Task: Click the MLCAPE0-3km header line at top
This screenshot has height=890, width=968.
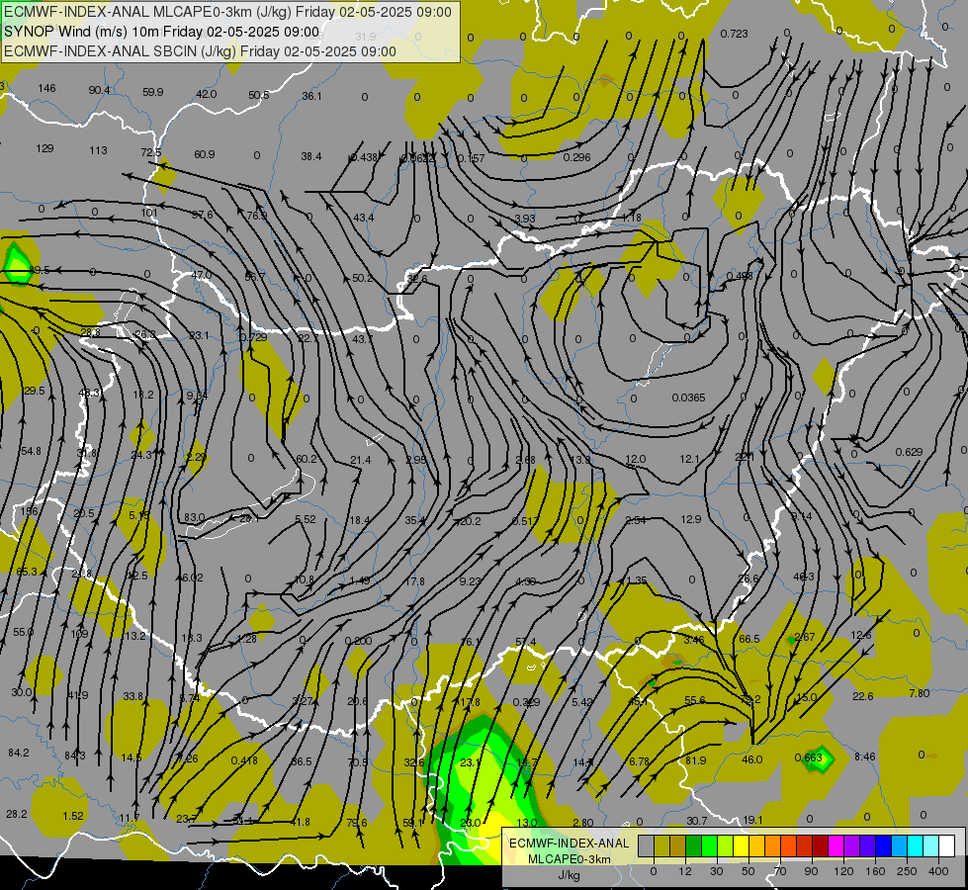Action: pos(227,12)
